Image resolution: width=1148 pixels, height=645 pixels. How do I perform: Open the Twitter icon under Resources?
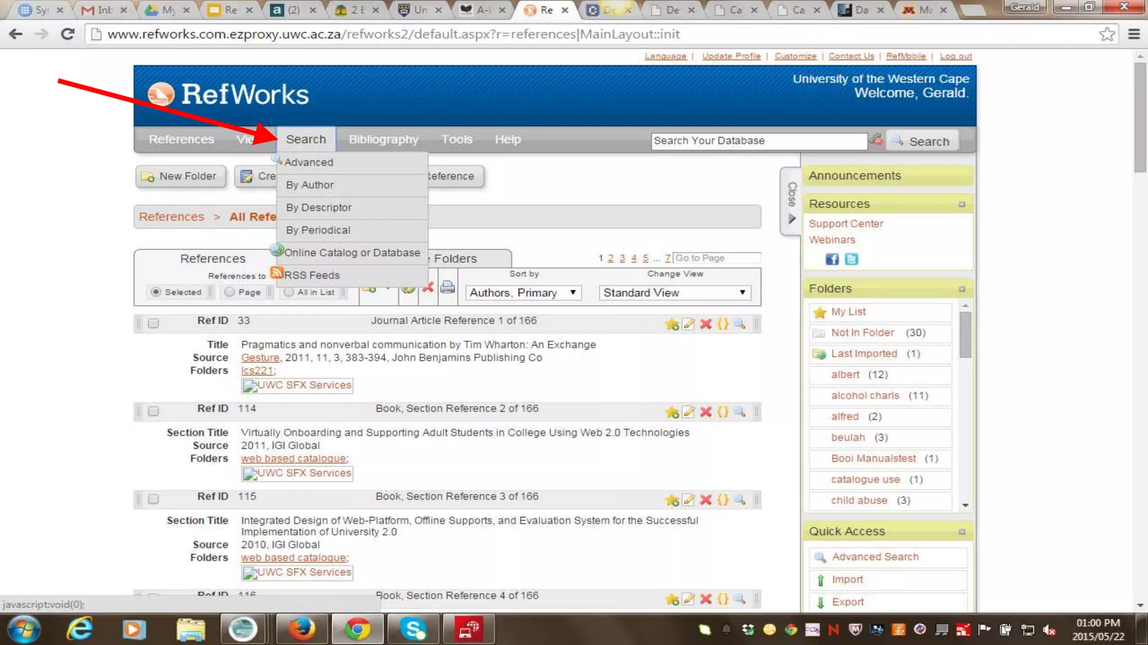point(851,259)
